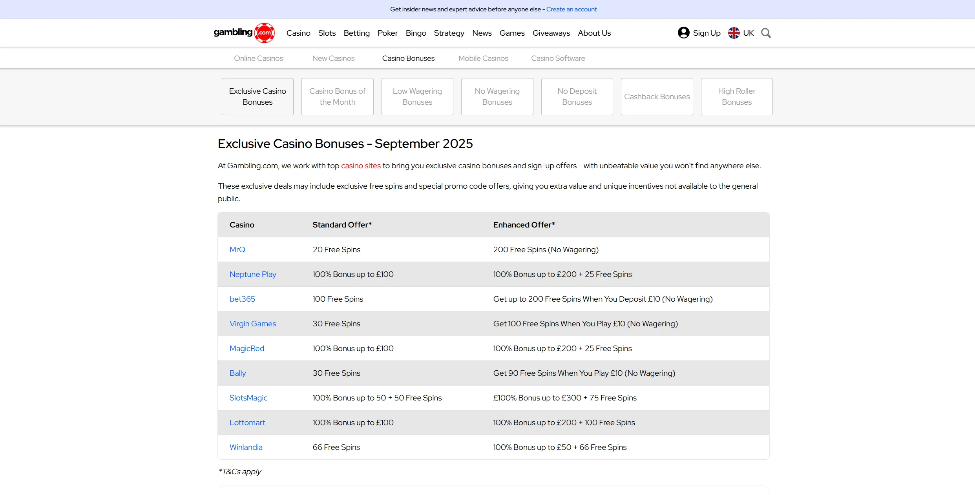Open the SlotsMagic link

tap(248, 398)
